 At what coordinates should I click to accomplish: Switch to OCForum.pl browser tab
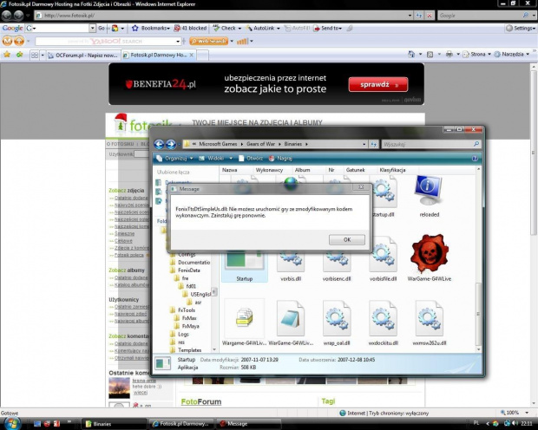click(x=83, y=55)
